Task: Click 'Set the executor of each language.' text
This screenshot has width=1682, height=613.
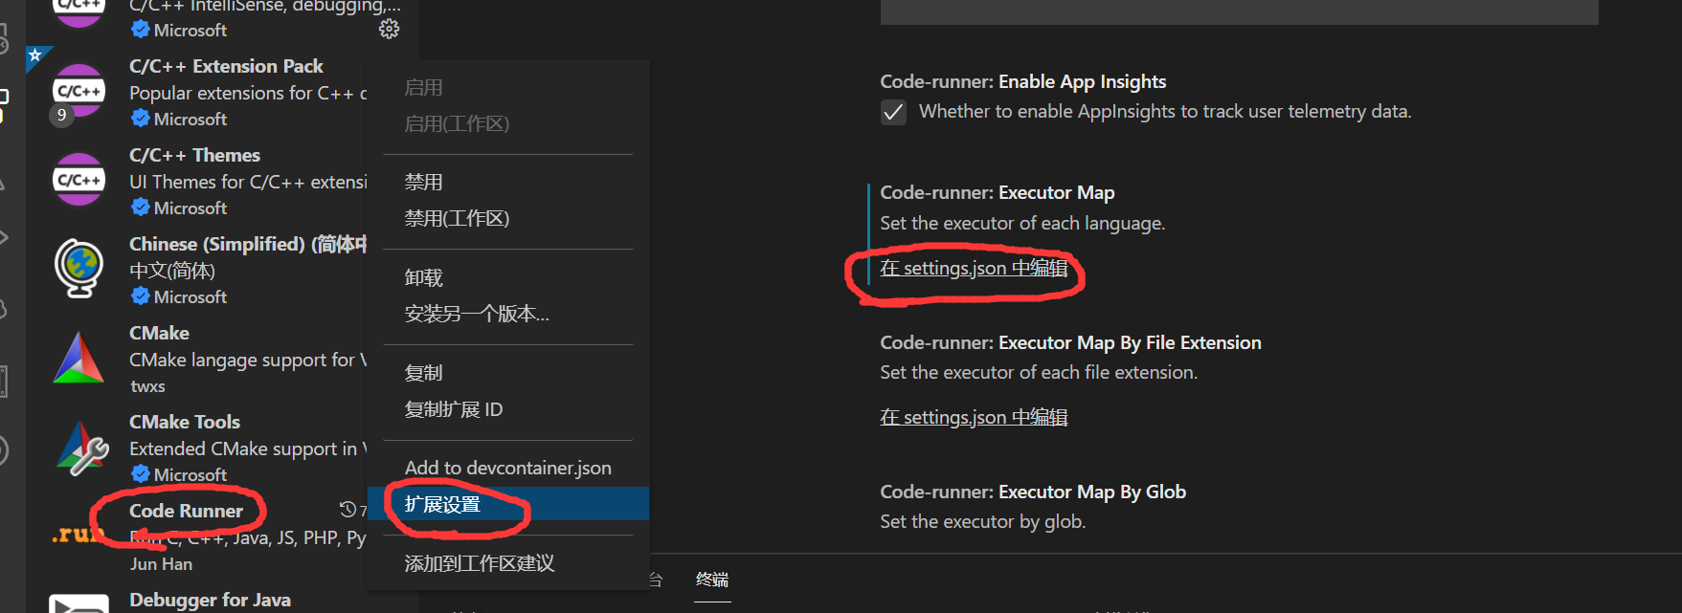Action: [x=1022, y=223]
